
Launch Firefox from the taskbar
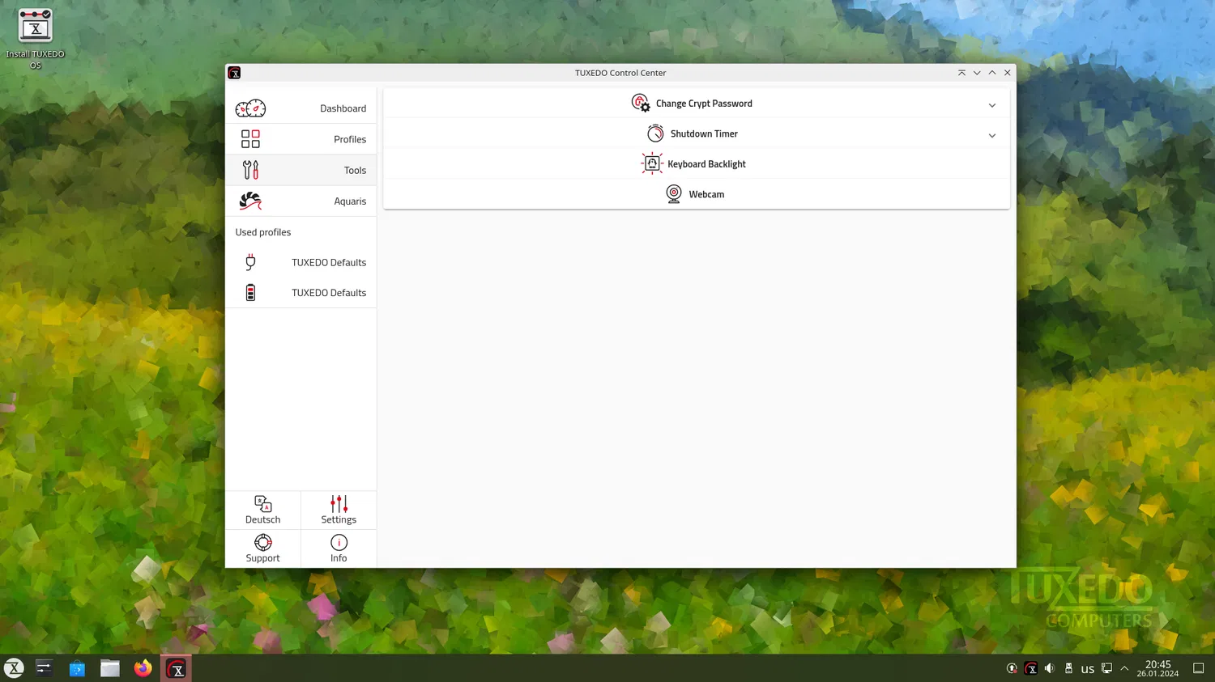[x=143, y=668]
